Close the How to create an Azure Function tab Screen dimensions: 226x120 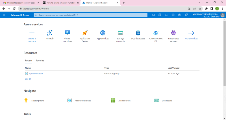pyautogui.click(x=78, y=3)
